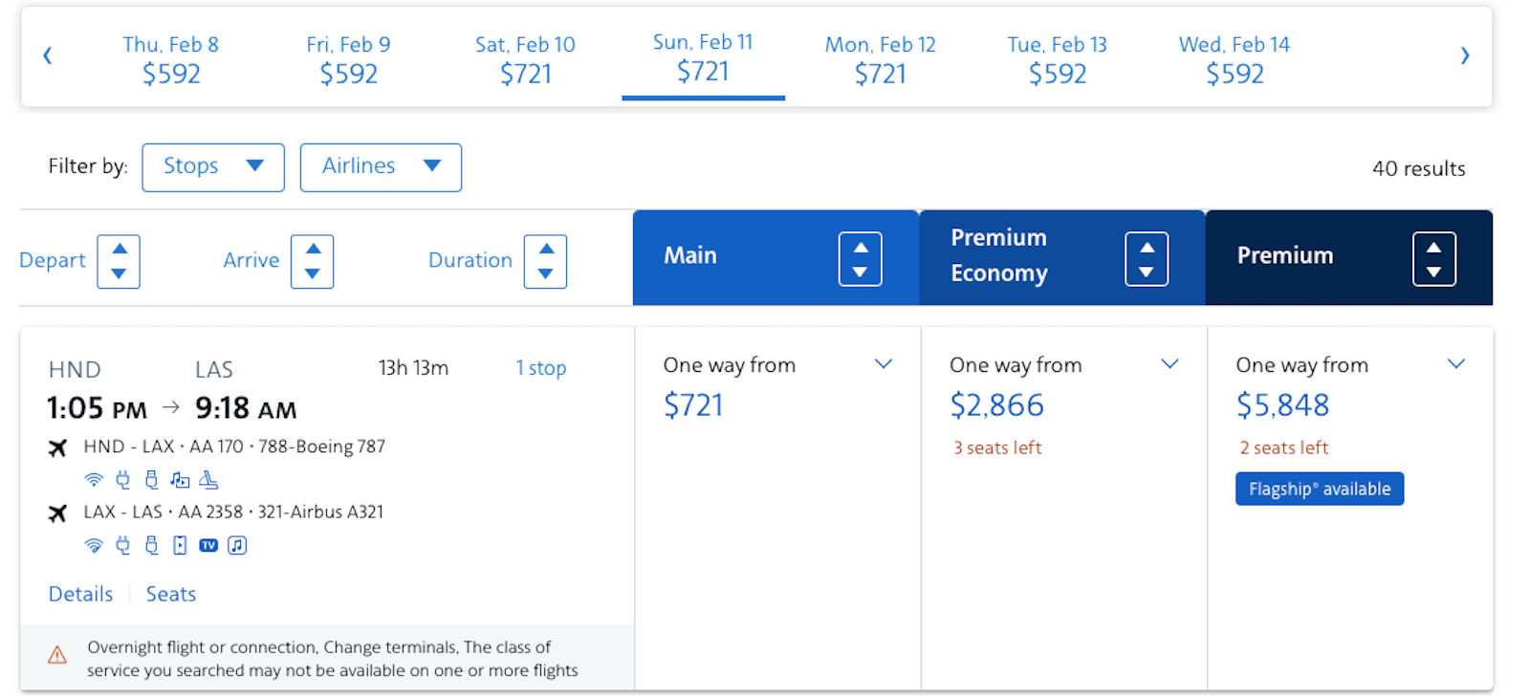Sort flights by Arrive time
Viewport: 1530px width, 698px height.
[x=312, y=261]
